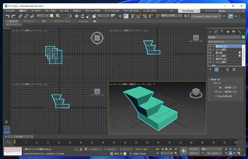This screenshot has height=159, width=248.
Task: Open モディファイヤリスト dropdown
Action: click(226, 42)
